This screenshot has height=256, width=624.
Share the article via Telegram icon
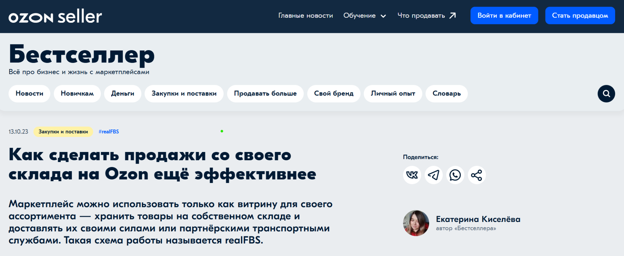point(434,175)
